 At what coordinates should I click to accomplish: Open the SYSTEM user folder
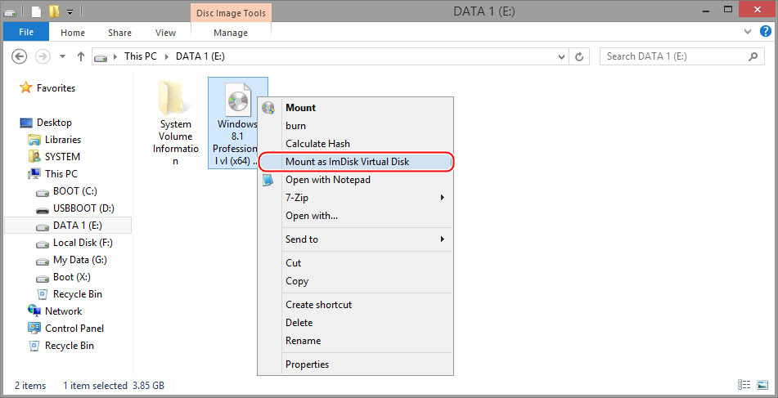pos(62,157)
